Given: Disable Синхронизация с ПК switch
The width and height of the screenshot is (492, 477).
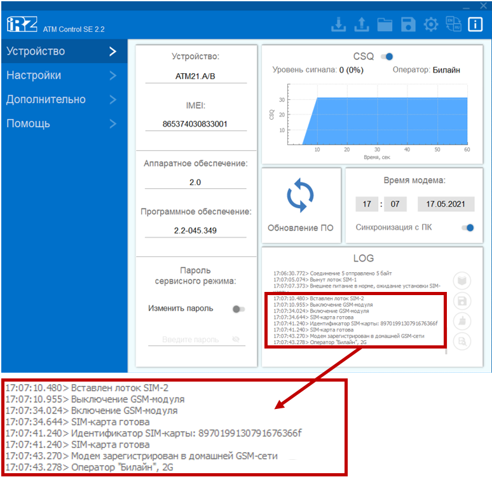Looking at the screenshot, I should tap(468, 227).
